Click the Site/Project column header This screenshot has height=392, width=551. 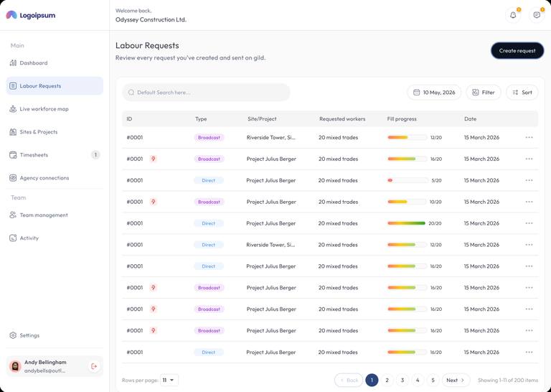[x=262, y=119]
